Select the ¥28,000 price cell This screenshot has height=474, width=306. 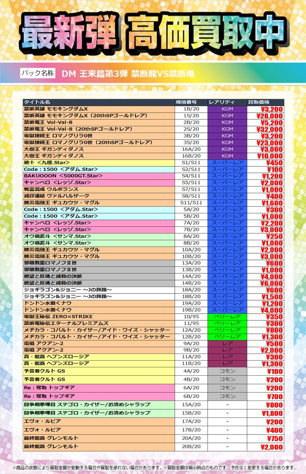(x=265, y=115)
